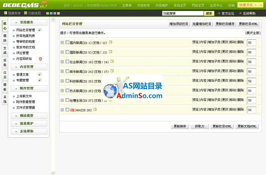Click the [展开全部] link
Image resolution: width=266 pixels, height=175 pixels.
(x=253, y=33)
